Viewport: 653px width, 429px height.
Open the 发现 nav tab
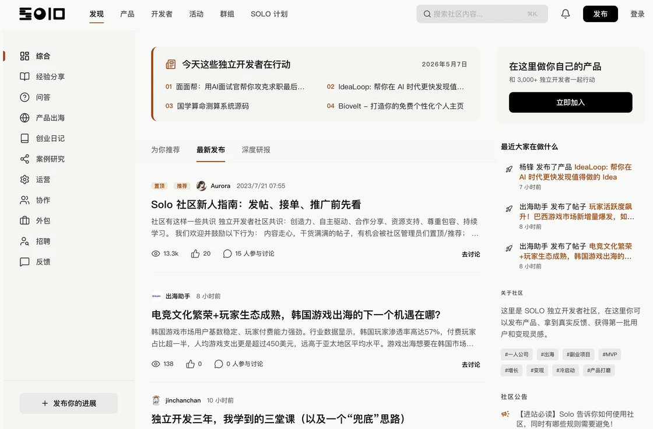pos(97,14)
